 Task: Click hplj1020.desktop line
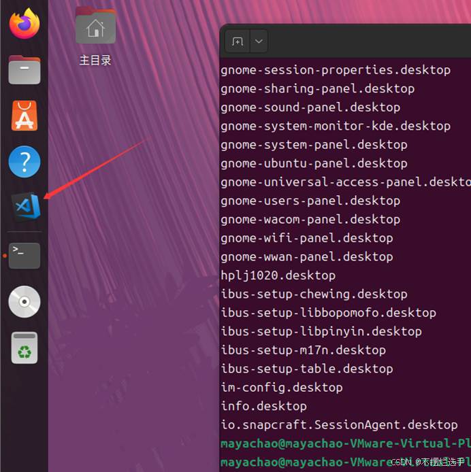coord(278,275)
